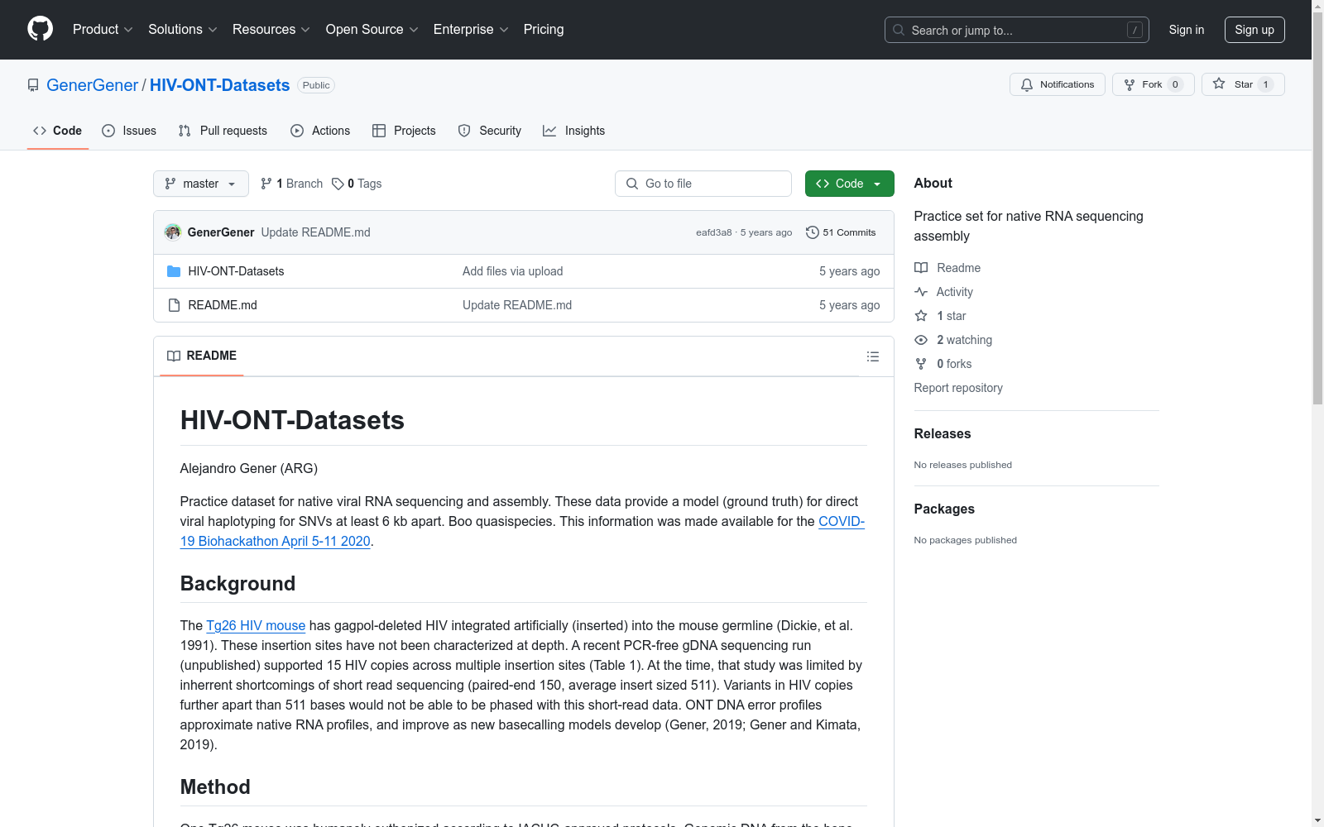
Task: Expand the Open Source menu
Action: click(x=372, y=29)
